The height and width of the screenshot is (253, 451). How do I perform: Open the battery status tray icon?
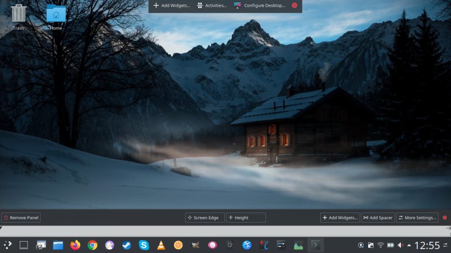(391, 245)
